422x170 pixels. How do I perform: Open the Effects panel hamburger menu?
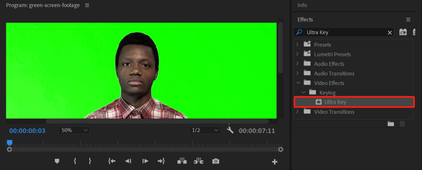click(x=408, y=19)
